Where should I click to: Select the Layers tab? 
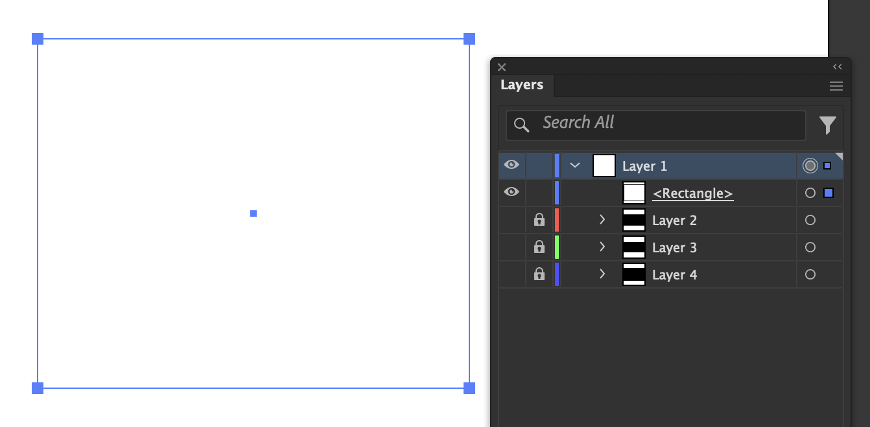click(522, 85)
